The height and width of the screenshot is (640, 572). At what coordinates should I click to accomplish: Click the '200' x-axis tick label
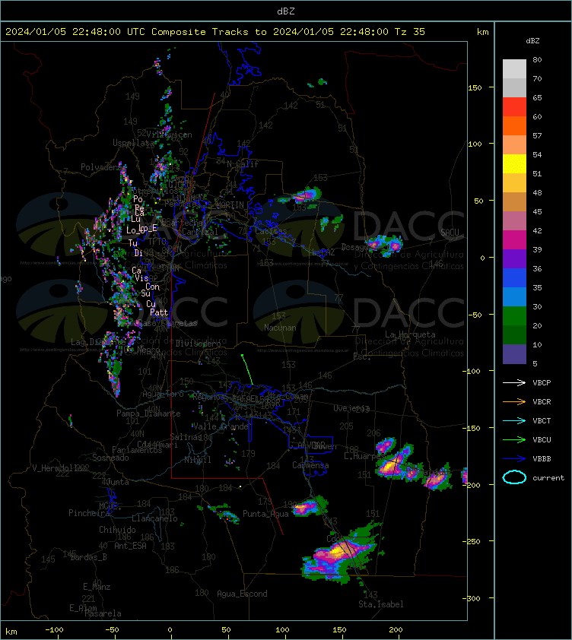[x=396, y=630]
